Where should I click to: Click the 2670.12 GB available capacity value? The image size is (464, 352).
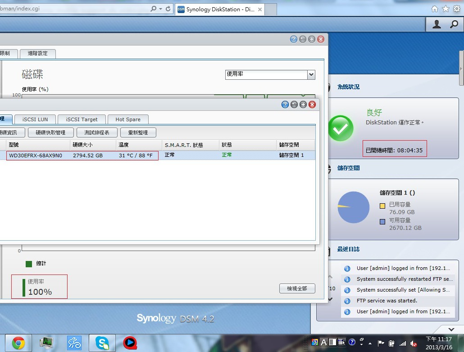(x=405, y=228)
